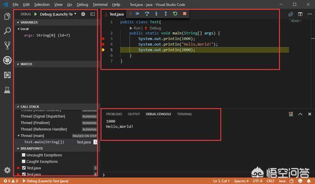Switch to the OUTPUT tab
The image size is (315, 184).
[x=134, y=114]
